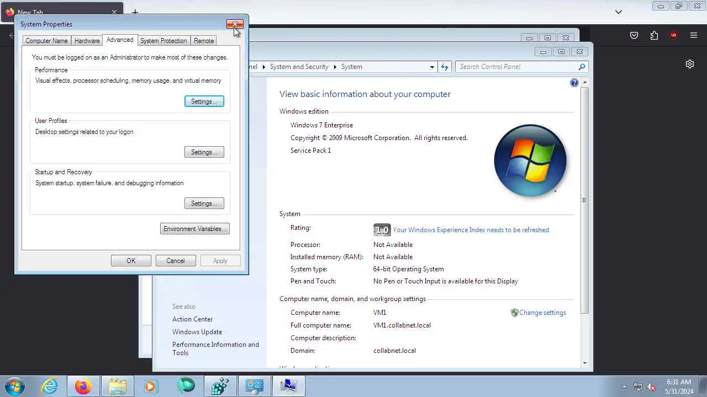Open Performance Settings button
Viewport: 707px width, 397px height.
click(204, 101)
